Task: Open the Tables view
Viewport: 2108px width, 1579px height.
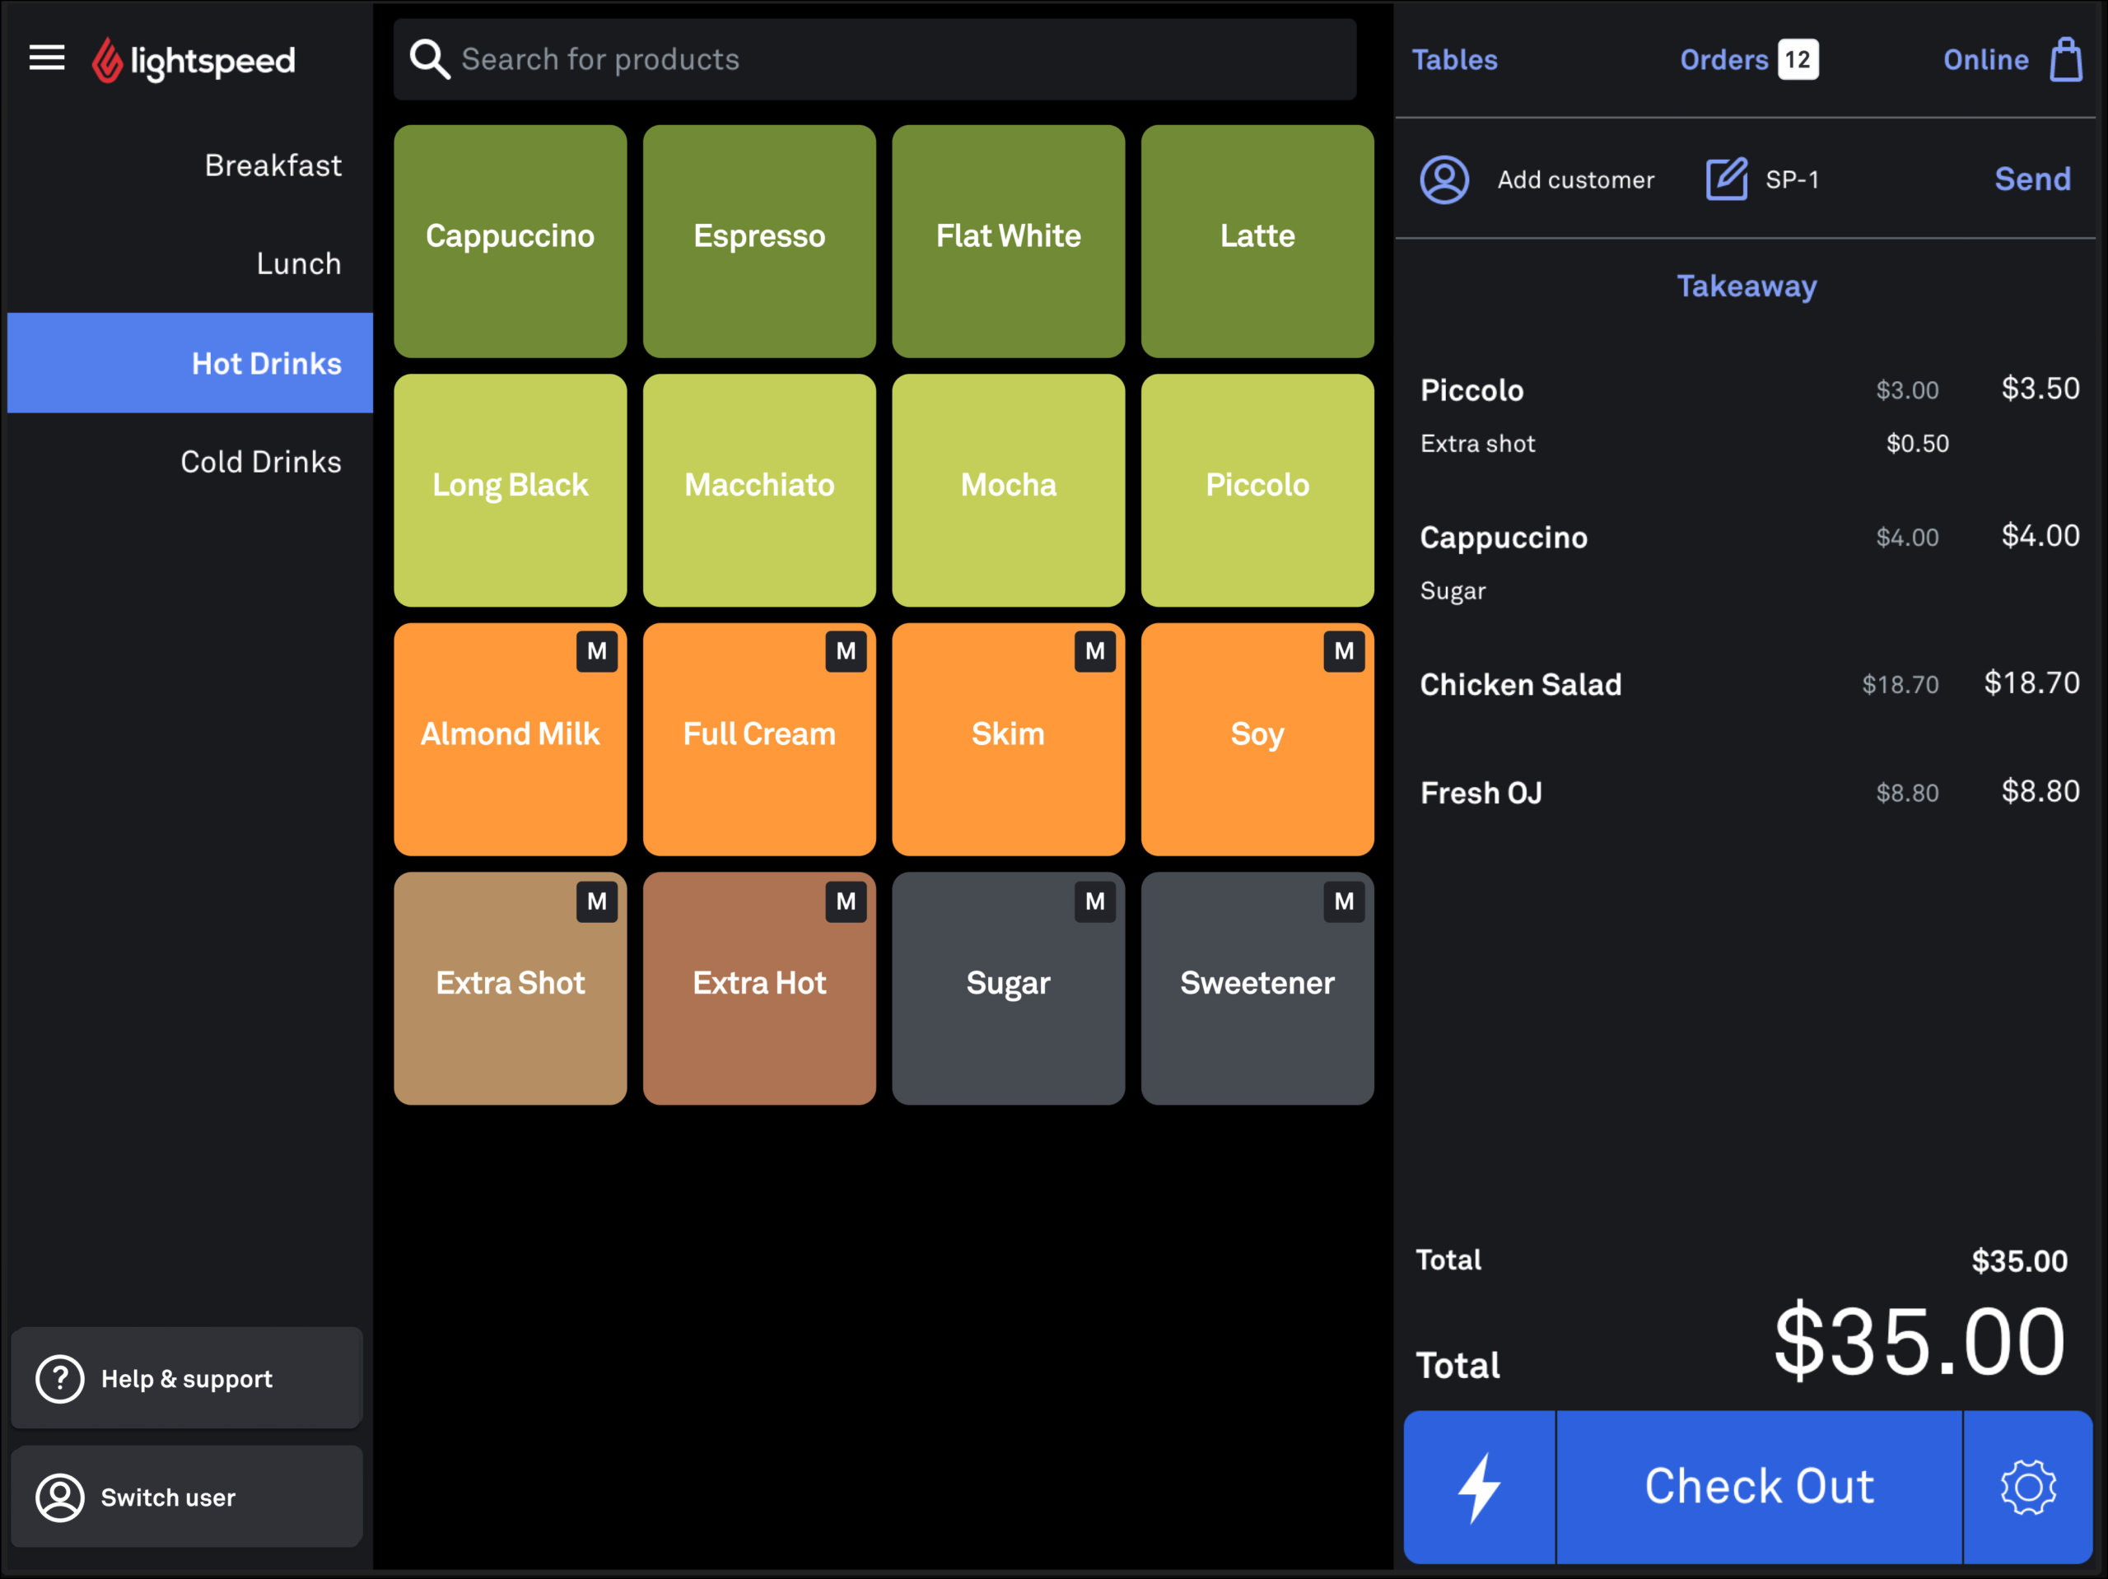Action: [x=1454, y=60]
